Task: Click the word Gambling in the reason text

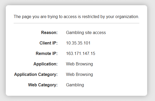Action: click(75, 33)
